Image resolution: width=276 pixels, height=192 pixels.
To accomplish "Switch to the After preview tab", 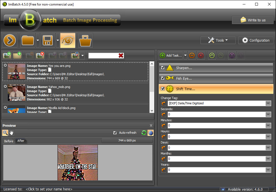I will (x=21, y=141).
